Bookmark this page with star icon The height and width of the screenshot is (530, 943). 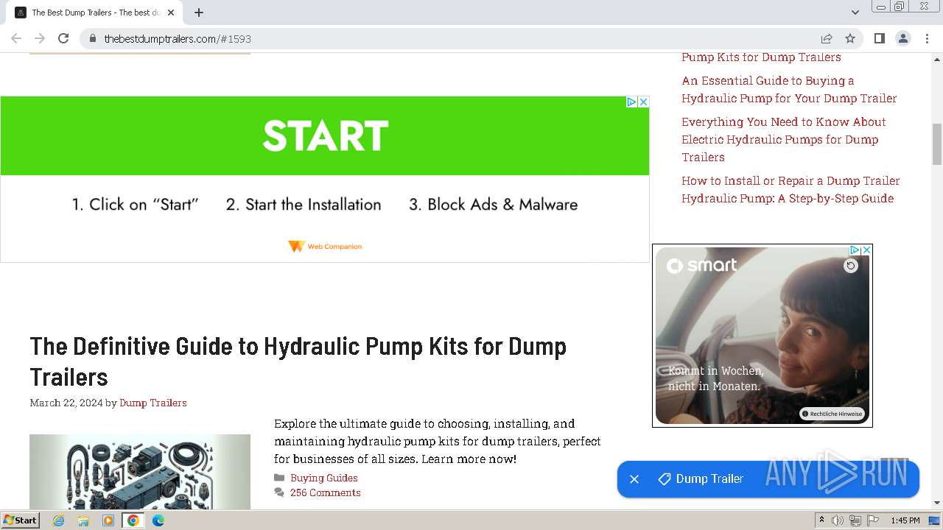click(x=850, y=38)
